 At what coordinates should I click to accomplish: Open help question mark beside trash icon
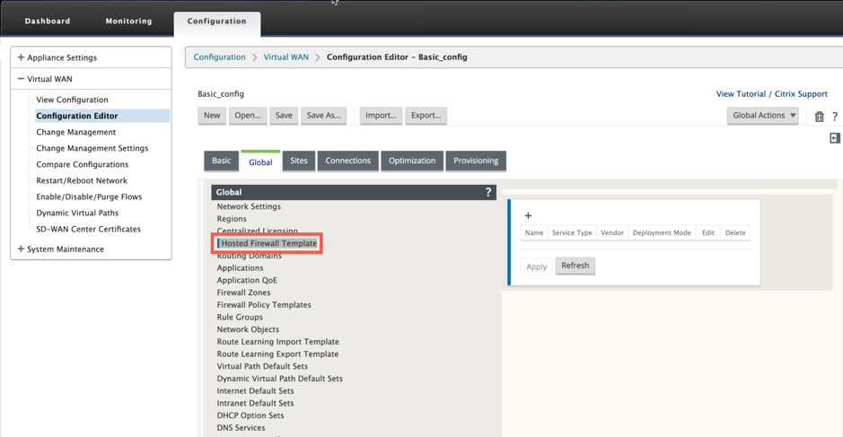point(834,117)
